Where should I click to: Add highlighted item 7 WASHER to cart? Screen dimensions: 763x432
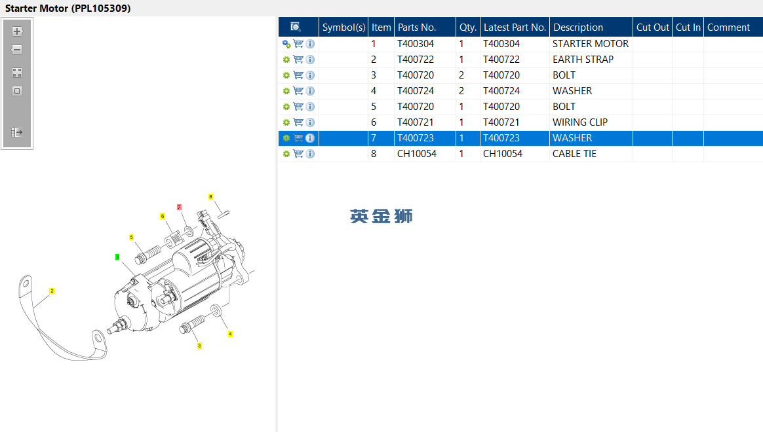298,138
